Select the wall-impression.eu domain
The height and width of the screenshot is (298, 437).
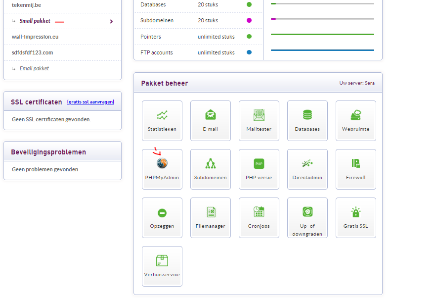(35, 37)
